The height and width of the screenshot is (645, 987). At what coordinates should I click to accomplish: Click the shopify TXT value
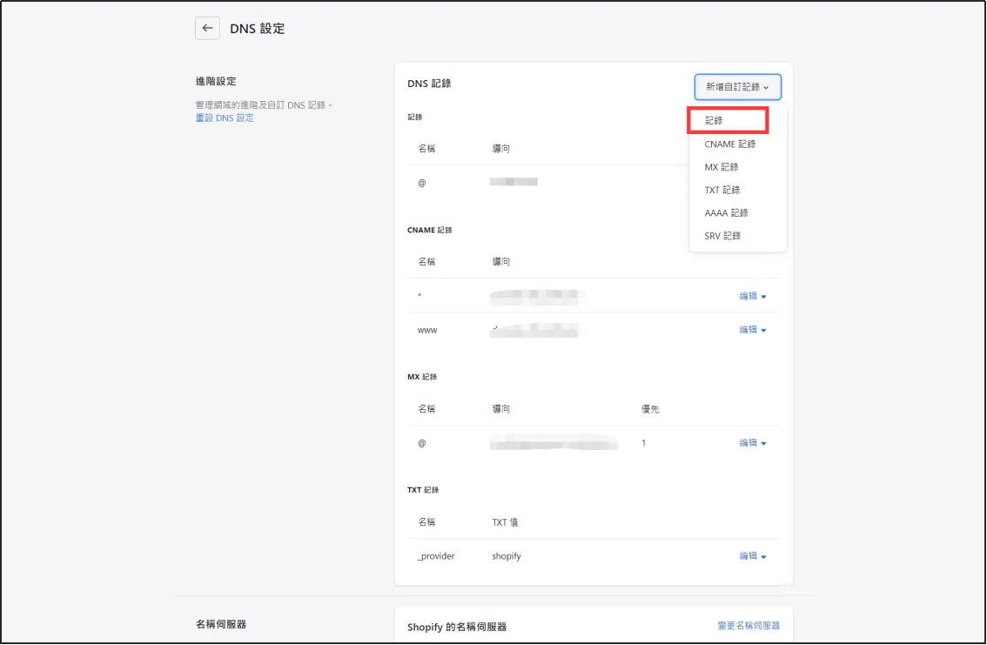click(x=507, y=555)
